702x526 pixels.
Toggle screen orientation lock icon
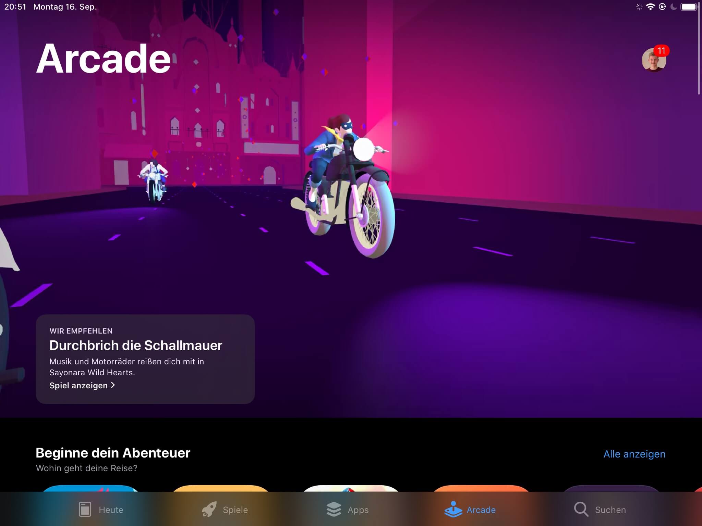pyautogui.click(x=661, y=6)
